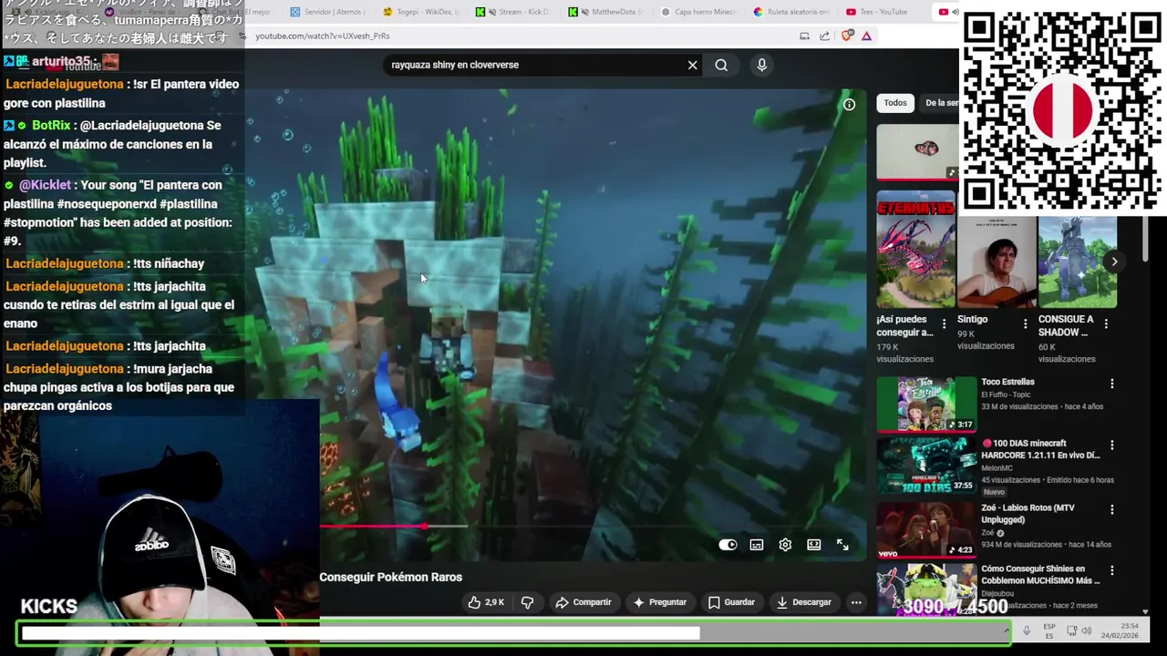
Task: Click 'Toco Estrellas' video title
Action: tap(1007, 382)
